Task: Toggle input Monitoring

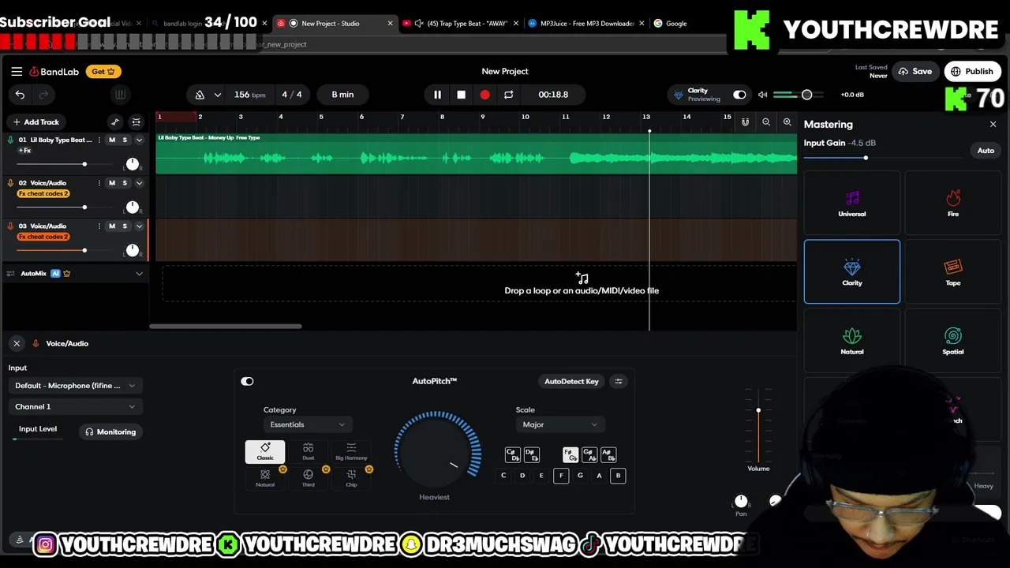Action: pyautogui.click(x=110, y=432)
